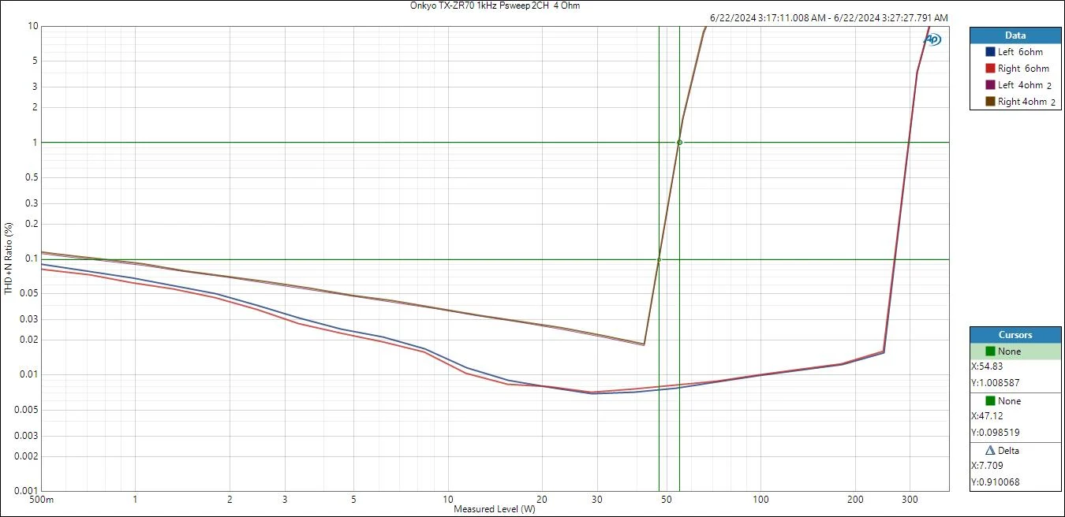This screenshot has height=517, width=1065.
Task: Select the Left 6ohm trace label
Action: coord(1020,52)
